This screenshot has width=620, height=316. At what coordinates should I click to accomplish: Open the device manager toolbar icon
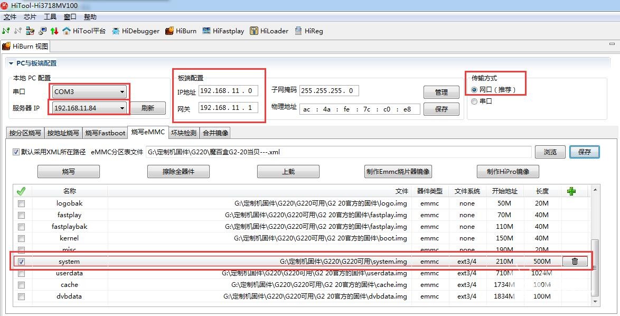tap(30, 31)
